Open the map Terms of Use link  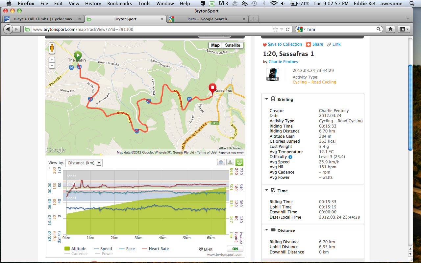point(207,153)
